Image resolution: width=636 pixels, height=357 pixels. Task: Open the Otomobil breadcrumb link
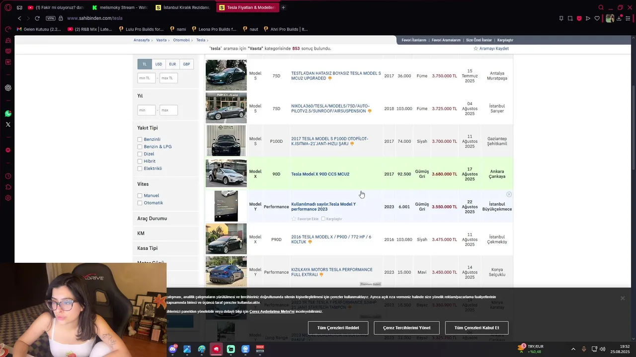[181, 40]
